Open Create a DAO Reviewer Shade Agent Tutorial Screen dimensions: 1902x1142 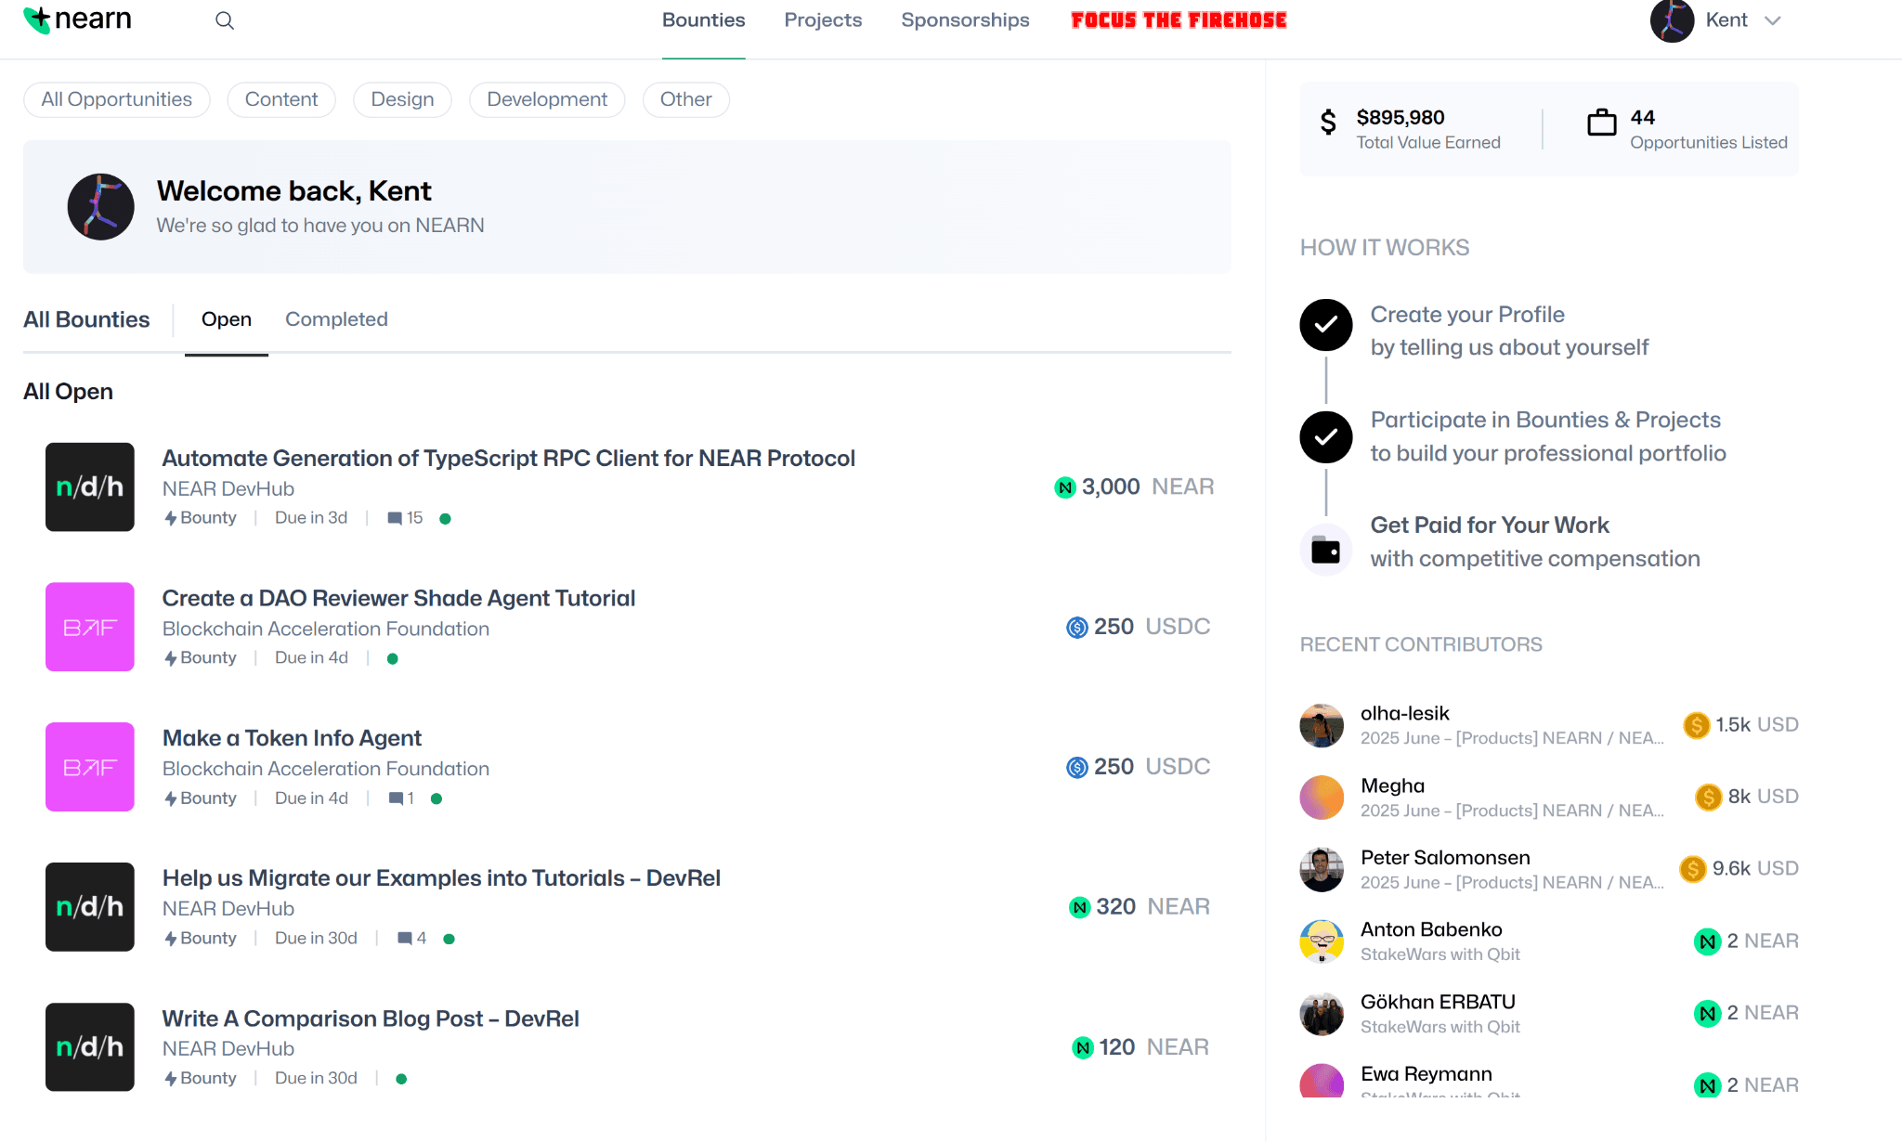[x=398, y=598]
